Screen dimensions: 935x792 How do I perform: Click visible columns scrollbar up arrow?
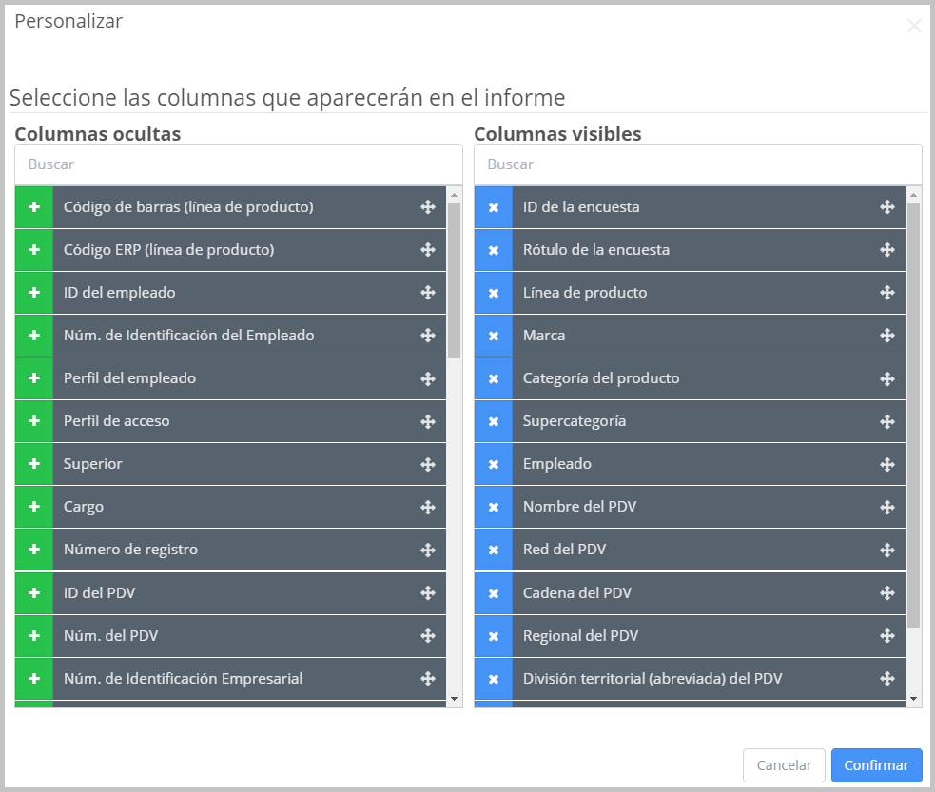(914, 195)
